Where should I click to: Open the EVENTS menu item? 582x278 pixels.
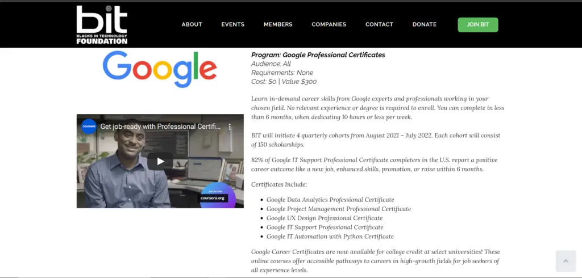(x=232, y=24)
